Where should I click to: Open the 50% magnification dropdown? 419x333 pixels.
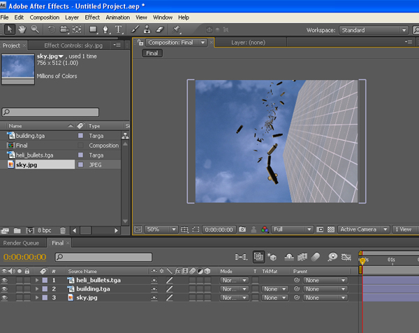pos(161,229)
